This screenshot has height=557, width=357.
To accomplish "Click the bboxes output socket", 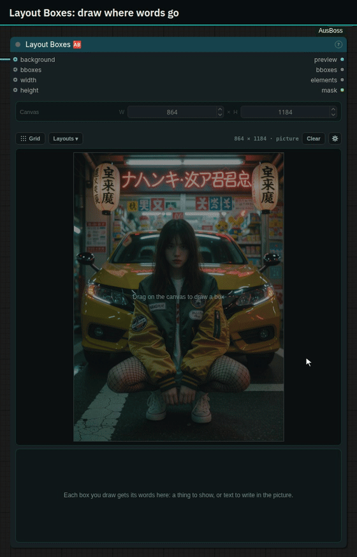I will point(342,70).
